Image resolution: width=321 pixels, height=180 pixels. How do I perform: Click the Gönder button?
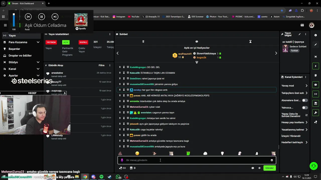tap(270, 168)
